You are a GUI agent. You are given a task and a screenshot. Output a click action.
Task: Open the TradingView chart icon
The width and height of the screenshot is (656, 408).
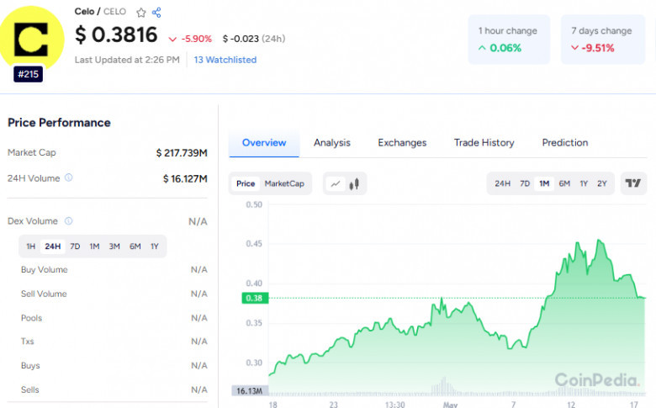pos(633,183)
